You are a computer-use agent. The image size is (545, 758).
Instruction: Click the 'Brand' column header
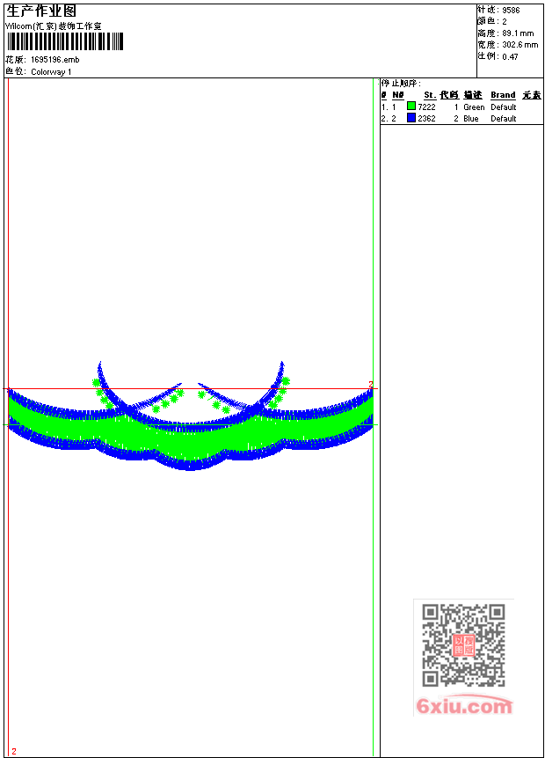(503, 95)
